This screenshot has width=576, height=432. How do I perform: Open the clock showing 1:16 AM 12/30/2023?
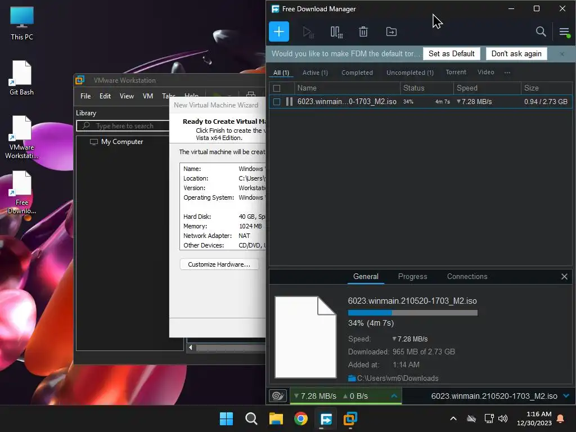click(534, 418)
